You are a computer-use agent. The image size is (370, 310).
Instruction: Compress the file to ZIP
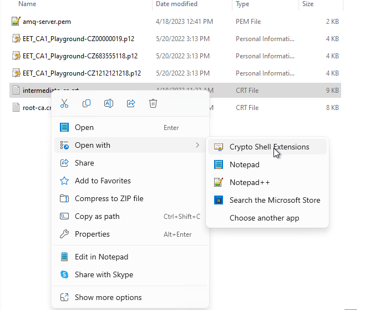point(109,198)
